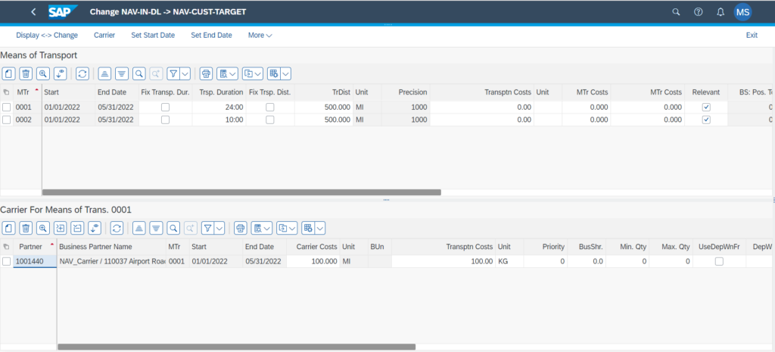Click Find icon in Carrier toolbar
775x352 pixels.
pyautogui.click(x=173, y=228)
